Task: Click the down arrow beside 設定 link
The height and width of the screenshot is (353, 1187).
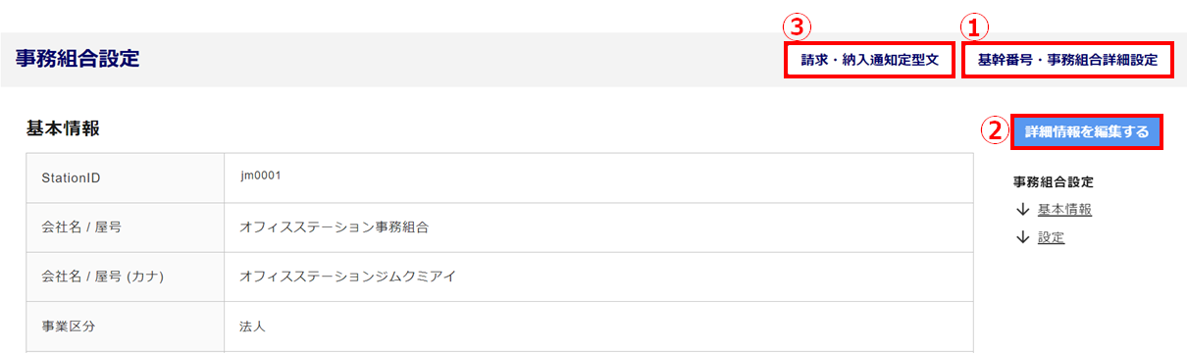Action: (1022, 237)
